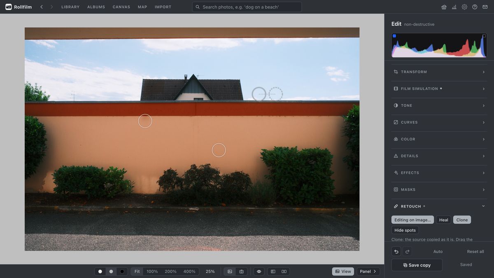Open the Map tab
Image resolution: width=494 pixels, height=278 pixels.
click(x=142, y=7)
